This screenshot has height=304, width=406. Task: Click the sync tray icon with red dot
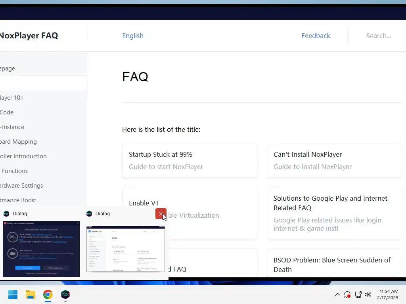pyautogui.click(x=347, y=294)
